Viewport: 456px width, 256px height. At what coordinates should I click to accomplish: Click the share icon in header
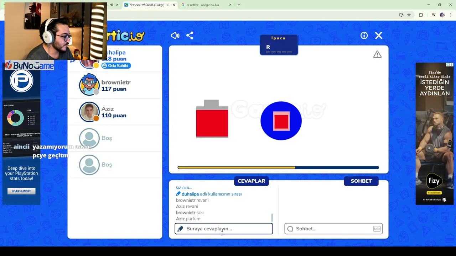190,36
